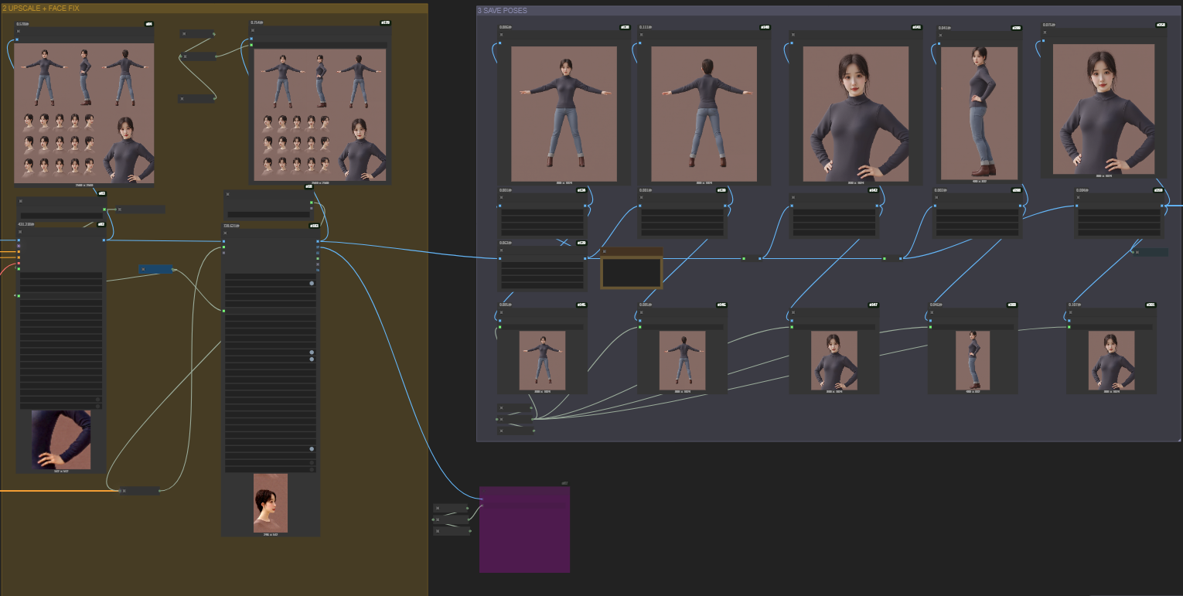Collapse the right character sheet preview node
This screenshot has width=1183, height=596.
(x=253, y=30)
